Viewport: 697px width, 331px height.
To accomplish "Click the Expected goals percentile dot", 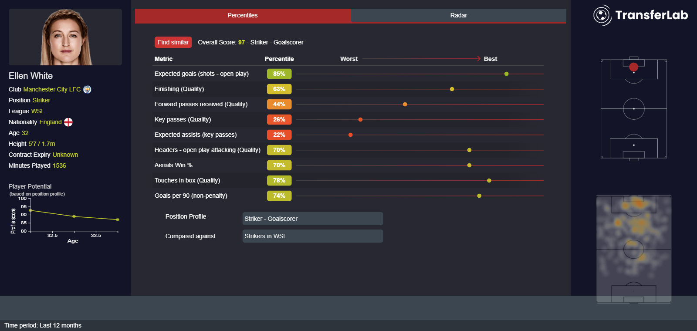I will 506,74.
